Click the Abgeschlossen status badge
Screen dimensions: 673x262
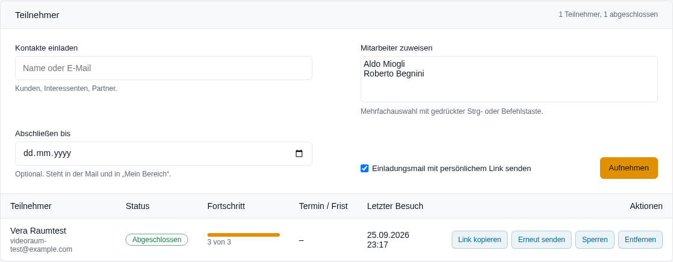[157, 240]
